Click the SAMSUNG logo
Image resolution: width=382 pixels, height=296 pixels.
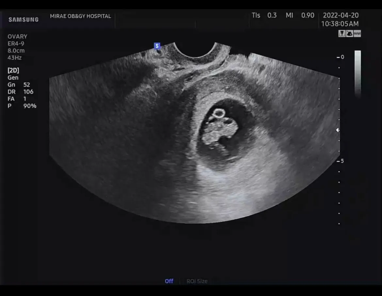click(x=24, y=20)
